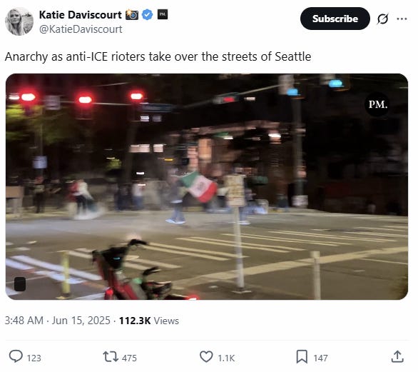Open the @KatieDaviscourt handle link
Screen dimensions: 418x372
point(81,29)
